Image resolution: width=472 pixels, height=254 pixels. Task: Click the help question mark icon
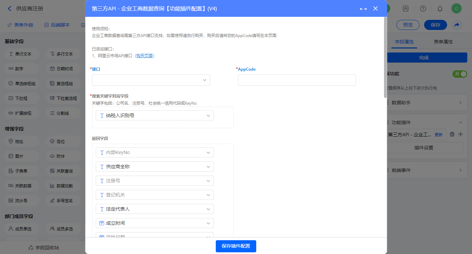[x=423, y=9]
